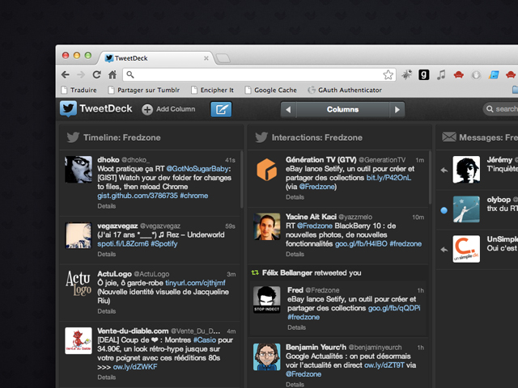Open the ow.ly/dZWKF link
Screen dimensions: 518x388
(x=135, y=367)
